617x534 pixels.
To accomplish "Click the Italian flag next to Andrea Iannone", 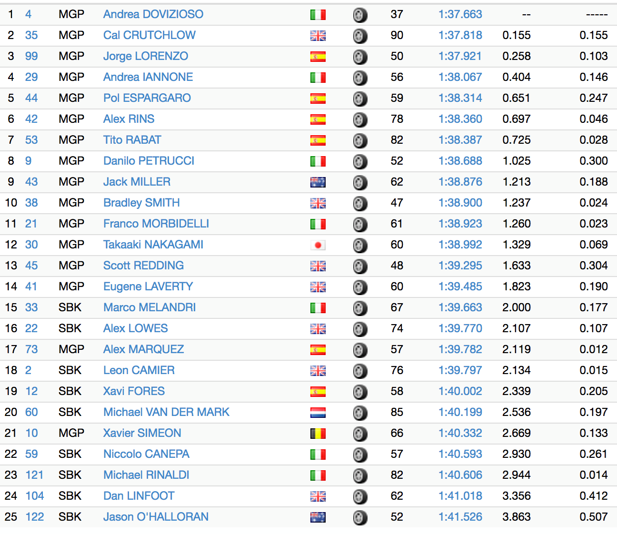I will (318, 78).
